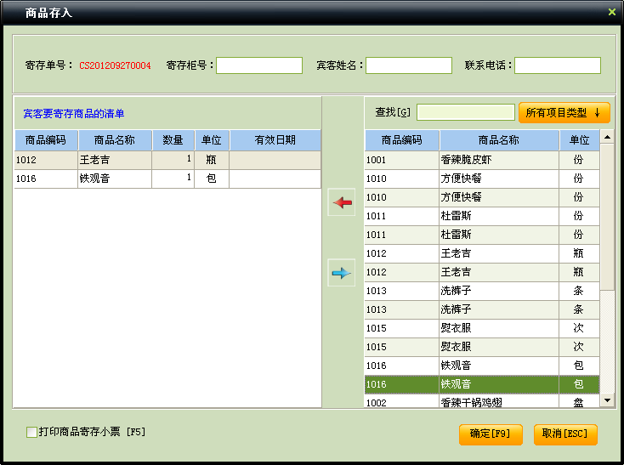
Task: Click the 确定[F9] confirm button
Action: tap(490, 434)
